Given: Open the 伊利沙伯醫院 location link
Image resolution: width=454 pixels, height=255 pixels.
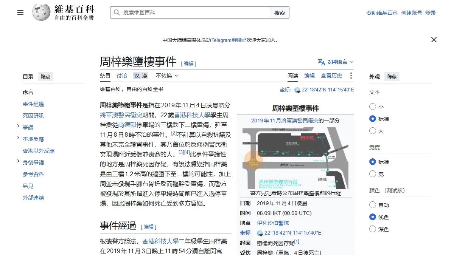Looking at the screenshot, I should pos(273,223).
